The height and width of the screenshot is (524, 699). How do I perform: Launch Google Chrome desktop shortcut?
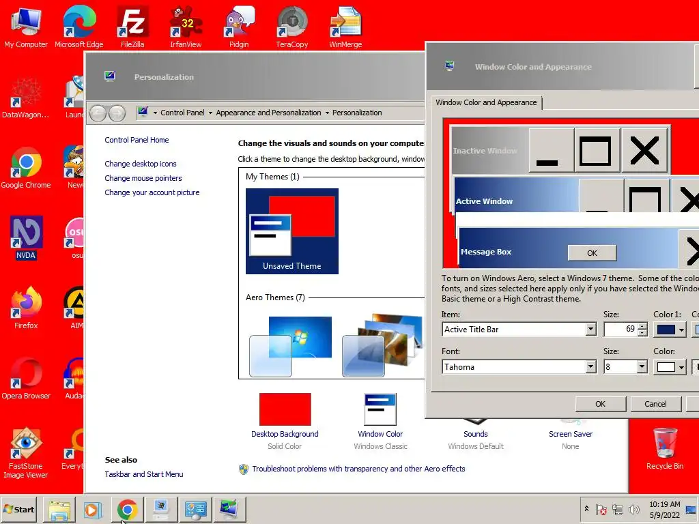click(25, 168)
